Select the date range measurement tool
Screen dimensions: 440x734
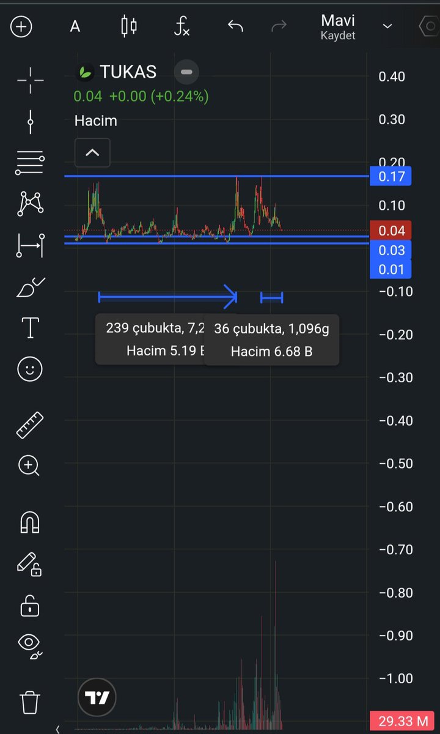tap(30, 245)
